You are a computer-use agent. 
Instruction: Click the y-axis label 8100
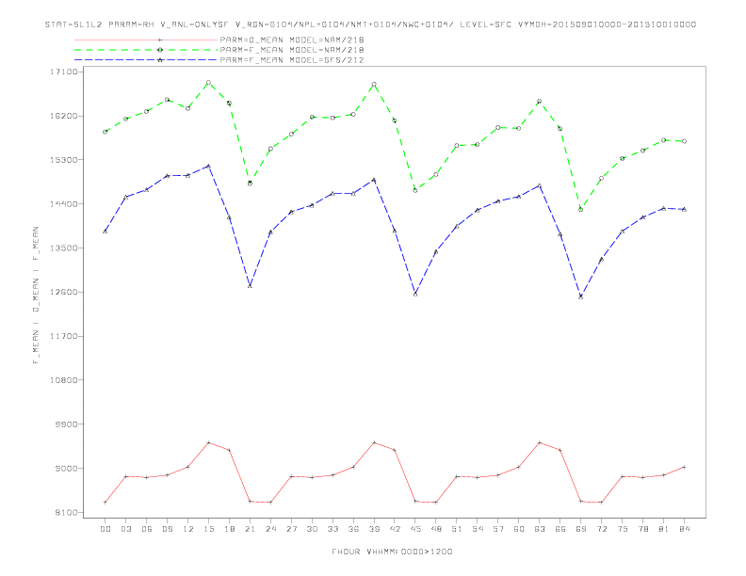67,512
